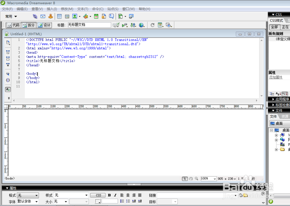Click Select Parent Tag in the code gutter
This screenshot has height=206, width=290.
pyautogui.click(x=8, y=74)
